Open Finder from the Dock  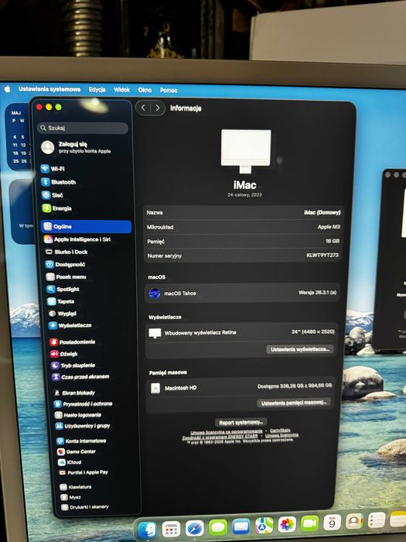click(148, 530)
